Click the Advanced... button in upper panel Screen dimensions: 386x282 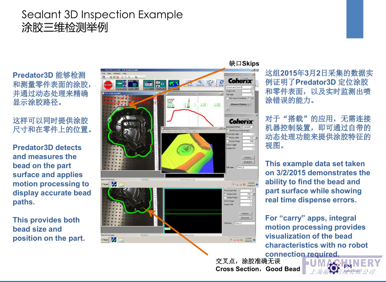tap(247, 162)
